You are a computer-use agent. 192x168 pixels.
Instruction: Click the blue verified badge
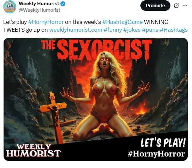pos(63,4)
